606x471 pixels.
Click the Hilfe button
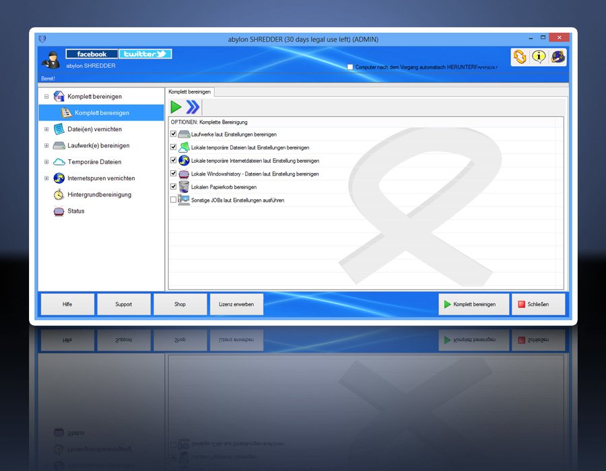point(67,304)
